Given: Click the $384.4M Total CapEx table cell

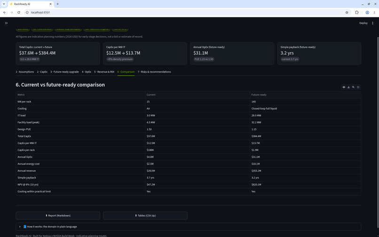Looking at the screenshot, I should (x=305, y=136).
